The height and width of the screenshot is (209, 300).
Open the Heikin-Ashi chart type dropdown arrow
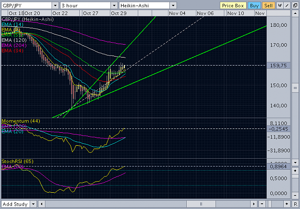tap(173, 6)
